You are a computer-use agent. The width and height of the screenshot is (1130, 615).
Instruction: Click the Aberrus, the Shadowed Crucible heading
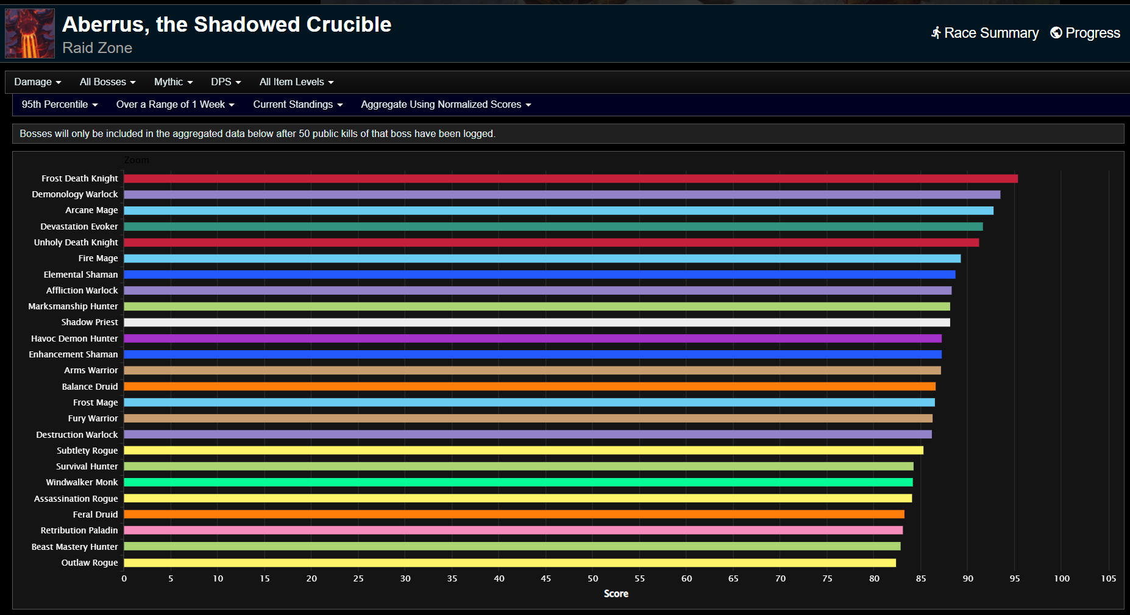click(x=227, y=24)
